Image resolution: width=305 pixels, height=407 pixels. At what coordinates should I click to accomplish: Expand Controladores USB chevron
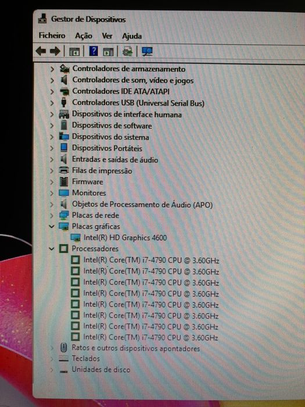[x=52, y=103]
